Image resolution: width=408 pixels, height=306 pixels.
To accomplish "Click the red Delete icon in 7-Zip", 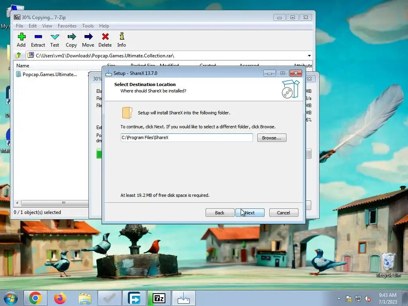I will (105, 40).
